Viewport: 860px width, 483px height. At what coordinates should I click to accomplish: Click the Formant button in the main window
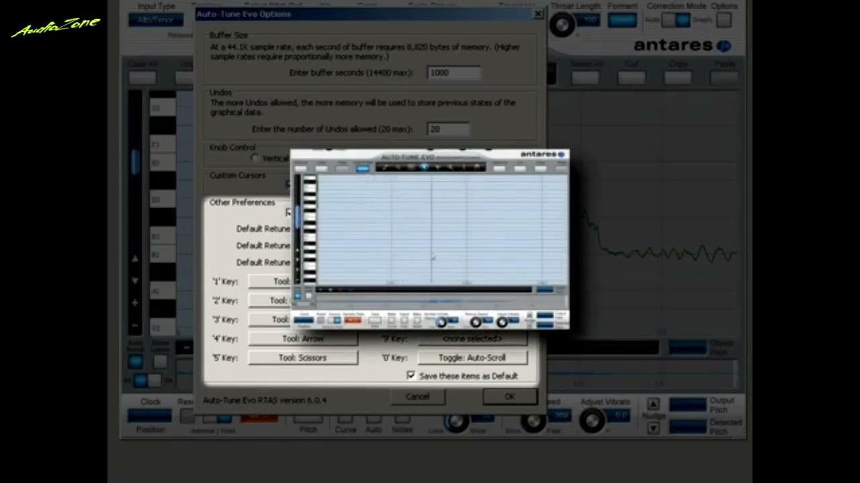tap(622, 20)
